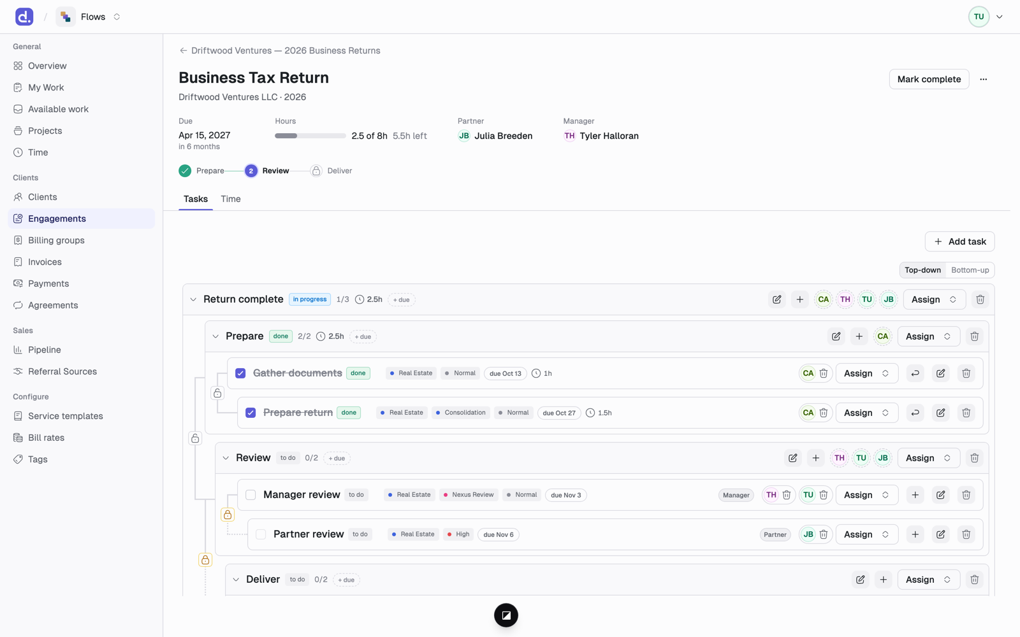This screenshot has height=637, width=1020.
Task: Delete the Review group with trash icon
Action: point(974,458)
